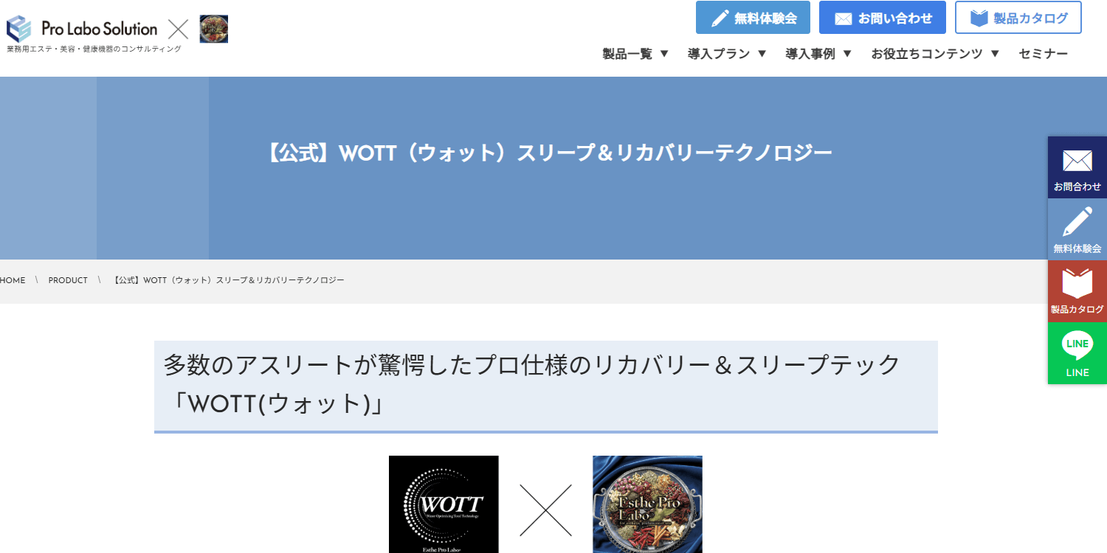Click the PRODUCT breadcrumb link

pos(68,281)
